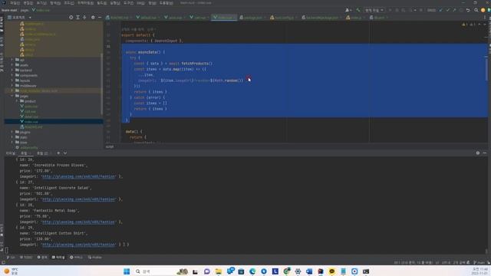The width and height of the screenshot is (491, 276).
Task: Click main branch in status bar
Action: [x=479, y=262]
